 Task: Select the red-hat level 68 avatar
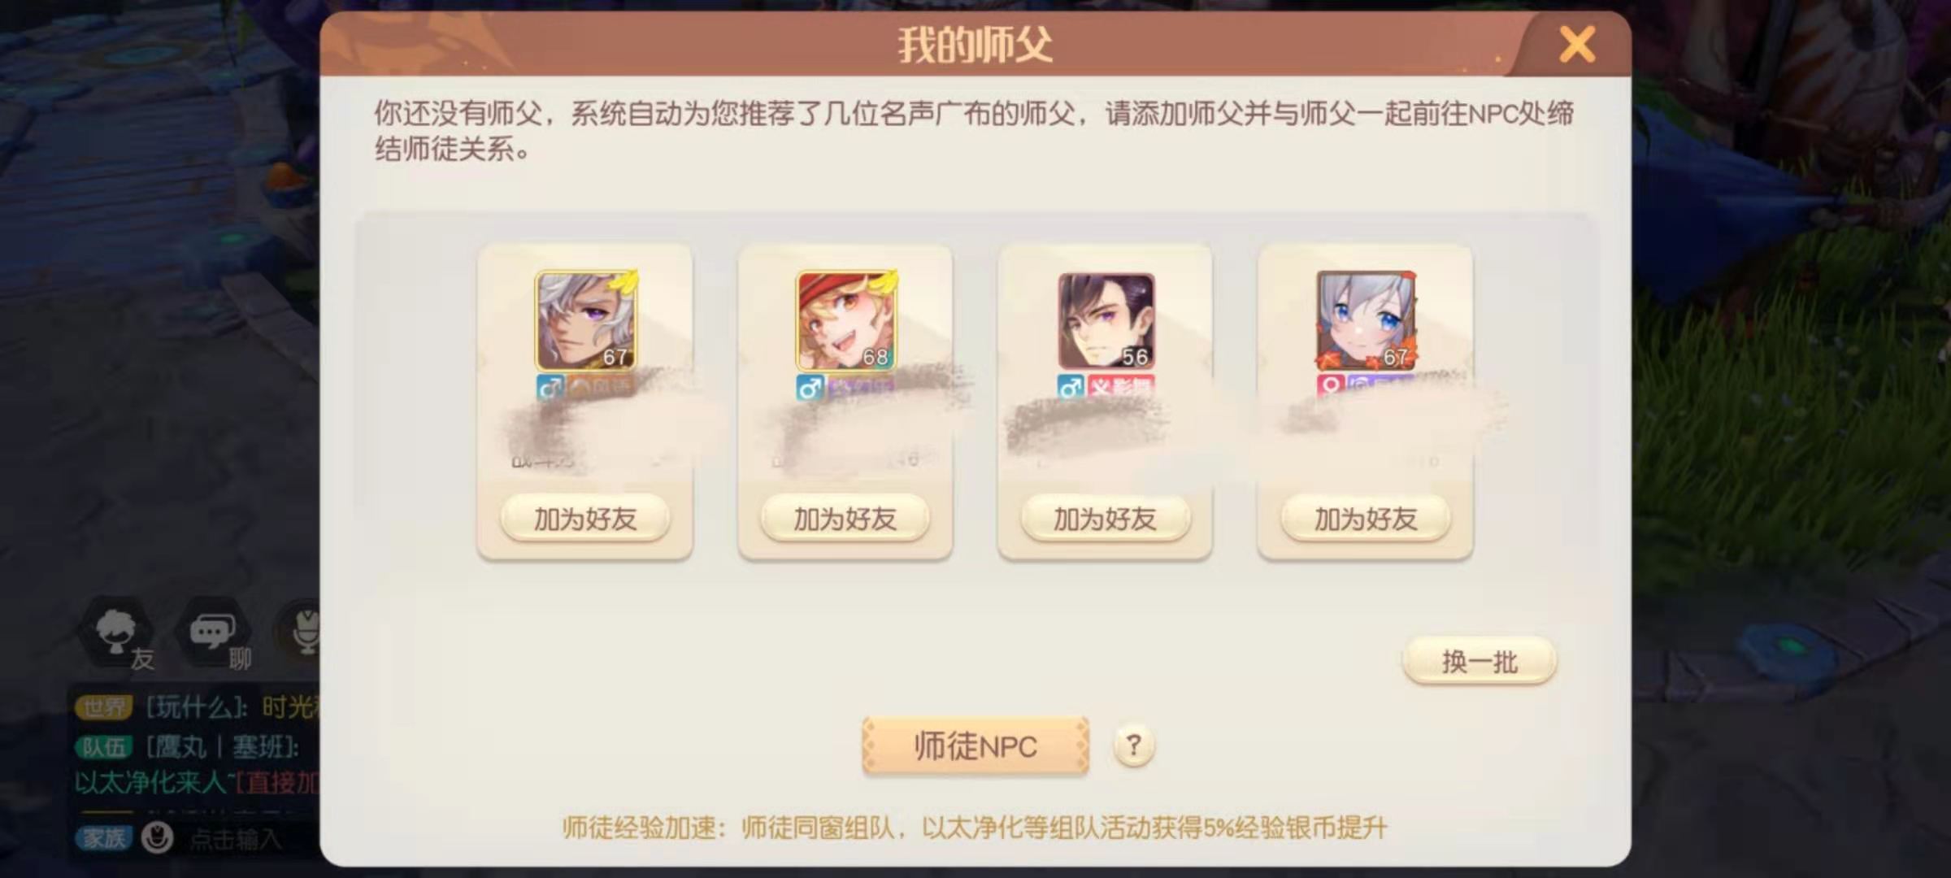pos(845,320)
